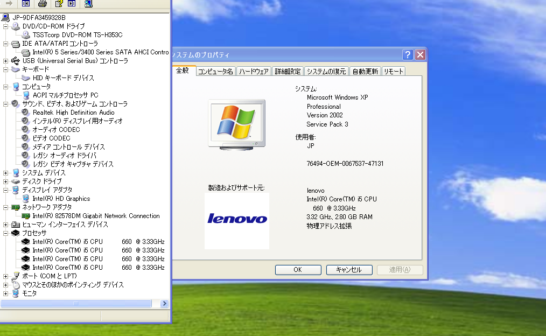Screen dimensions: 546x336
Task: Collapse the キーボード node
Action: coord(5,69)
